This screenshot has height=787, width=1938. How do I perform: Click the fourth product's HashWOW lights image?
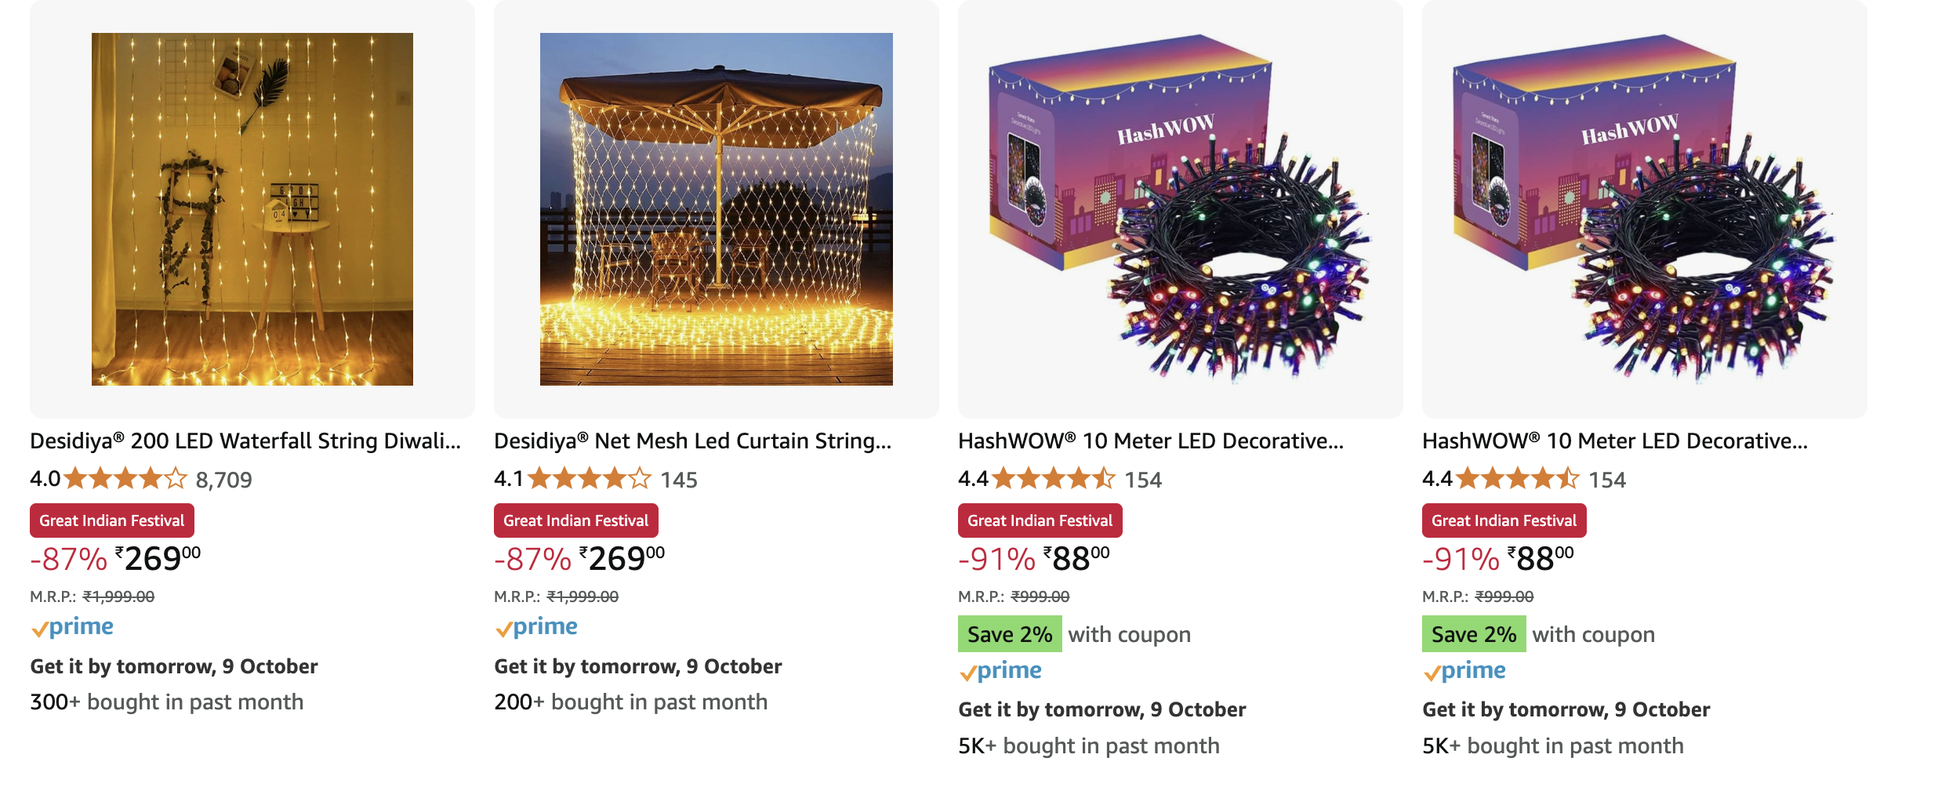[1644, 209]
